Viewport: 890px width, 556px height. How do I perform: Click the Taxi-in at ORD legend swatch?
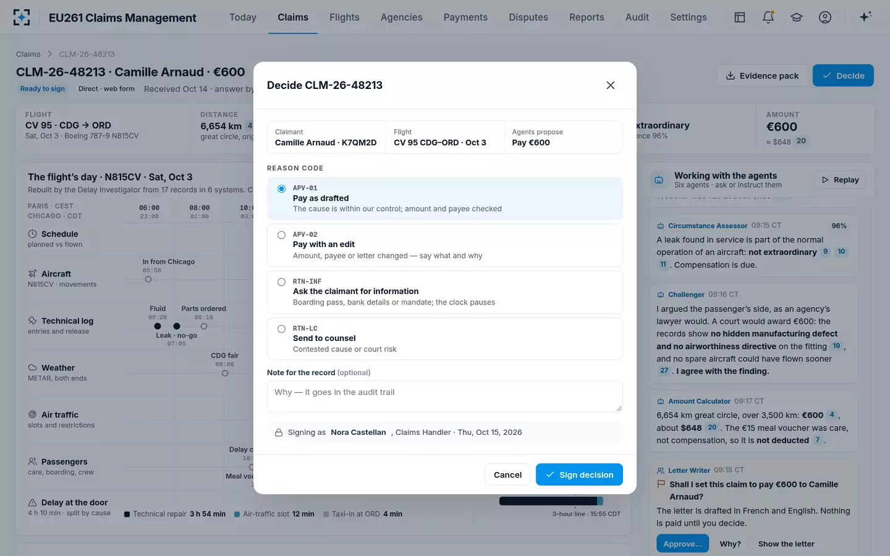coord(326,514)
